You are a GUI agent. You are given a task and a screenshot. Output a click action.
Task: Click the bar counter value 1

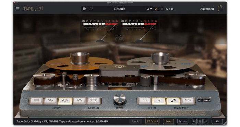pyautogui.click(x=202, y=100)
